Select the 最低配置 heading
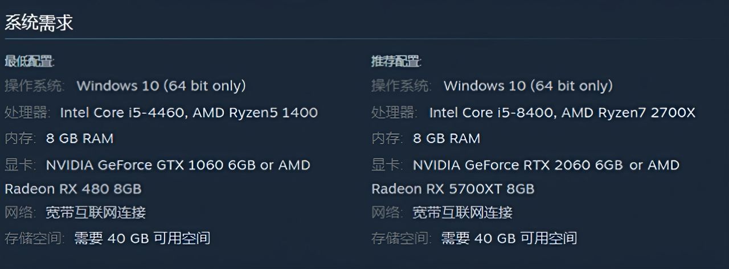 pos(29,61)
